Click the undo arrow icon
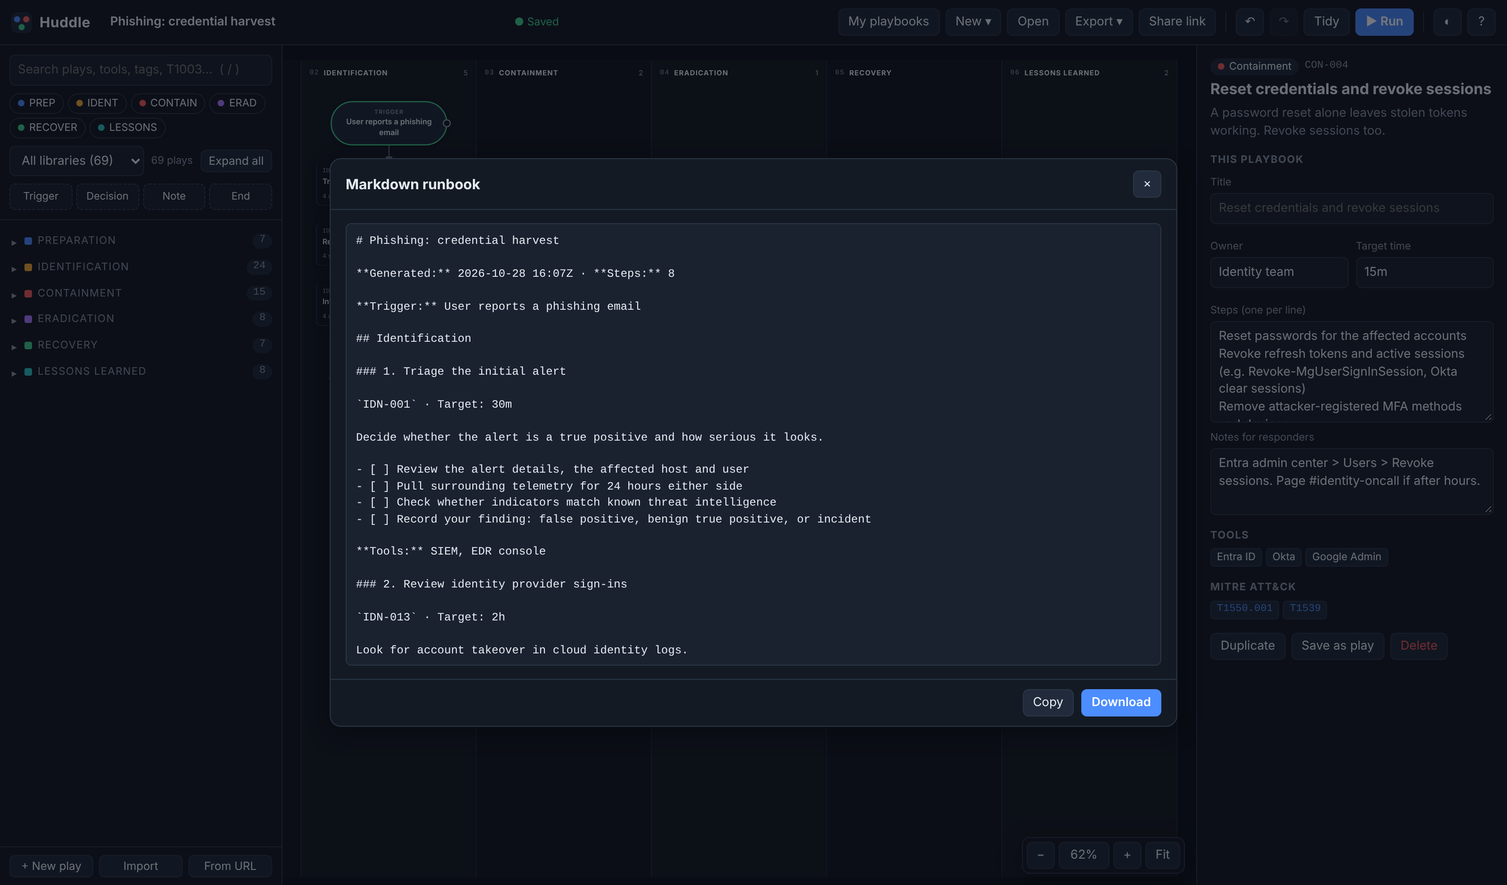The image size is (1507, 885). [1250, 22]
